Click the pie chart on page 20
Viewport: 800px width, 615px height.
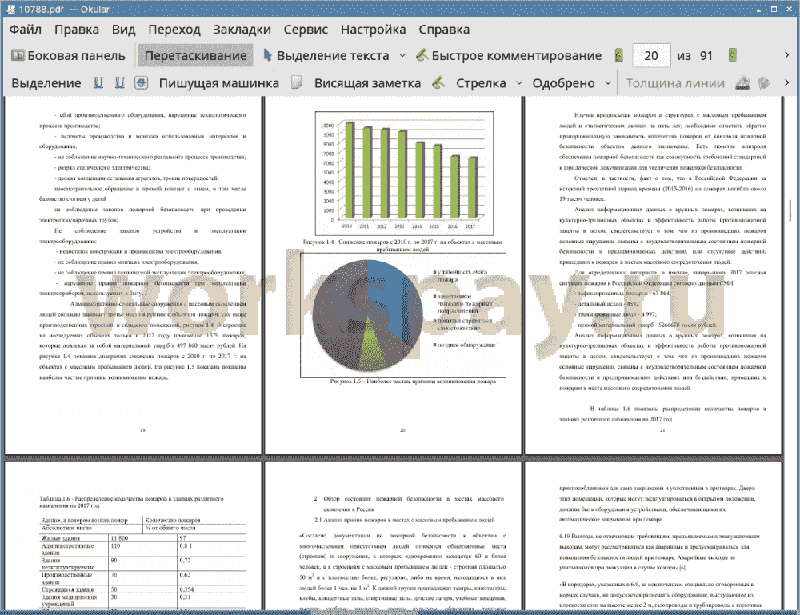point(367,314)
